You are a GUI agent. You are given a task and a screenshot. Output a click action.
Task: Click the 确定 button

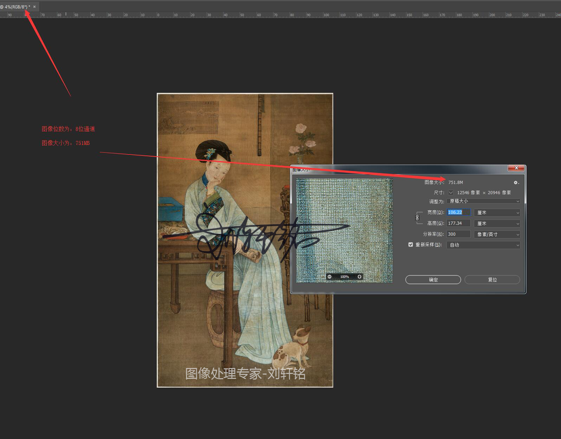pyautogui.click(x=433, y=280)
